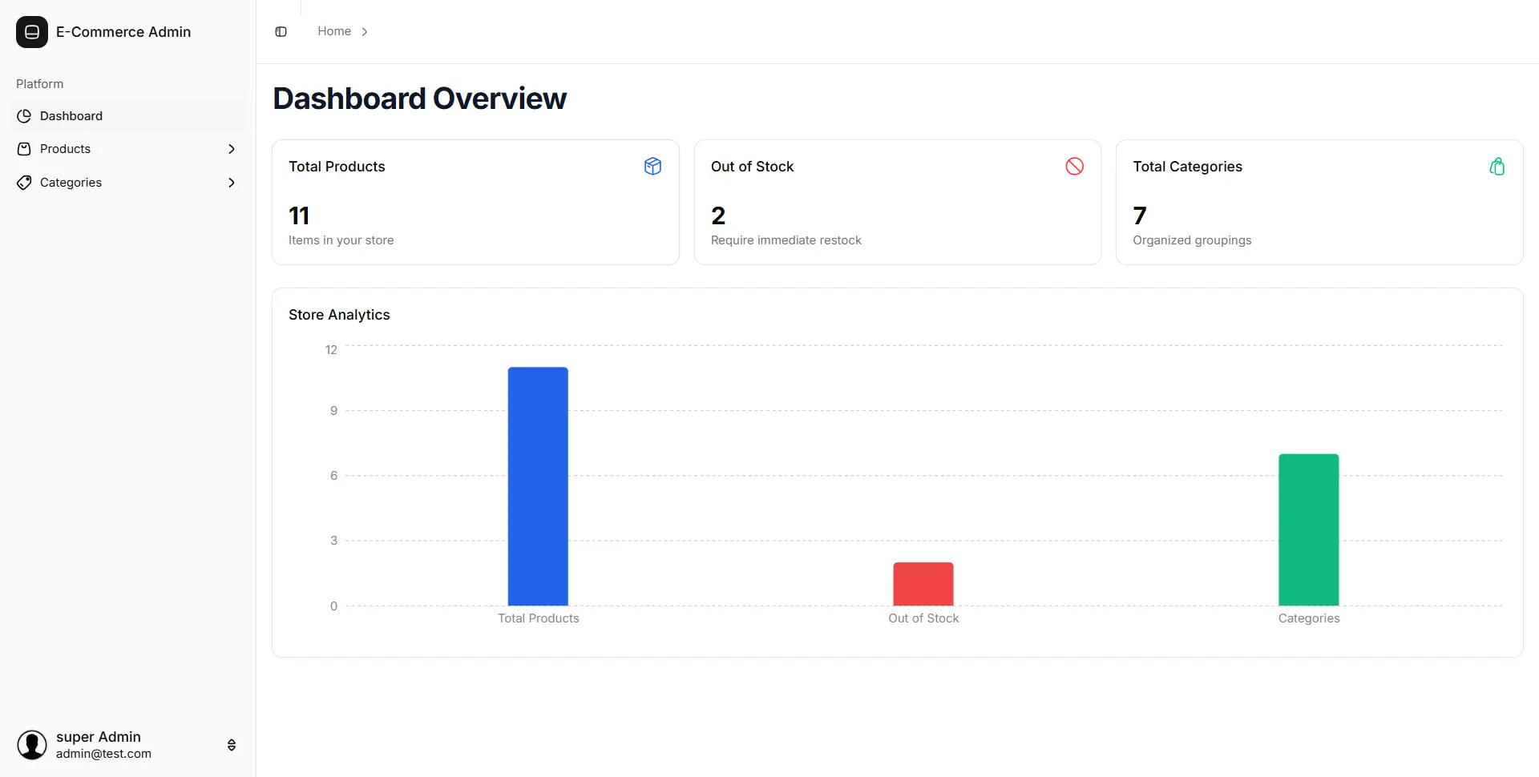Click 'Require immediate restock' caption
This screenshot has height=777, width=1539.
(x=786, y=240)
